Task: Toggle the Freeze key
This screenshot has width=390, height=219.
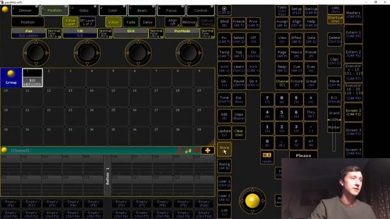Action: pyautogui.click(x=239, y=23)
